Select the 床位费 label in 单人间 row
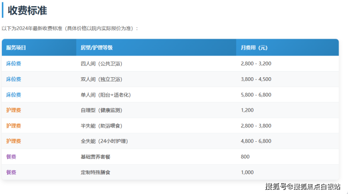Image resolution: width=348 pixels, height=194 pixels. 14,95
